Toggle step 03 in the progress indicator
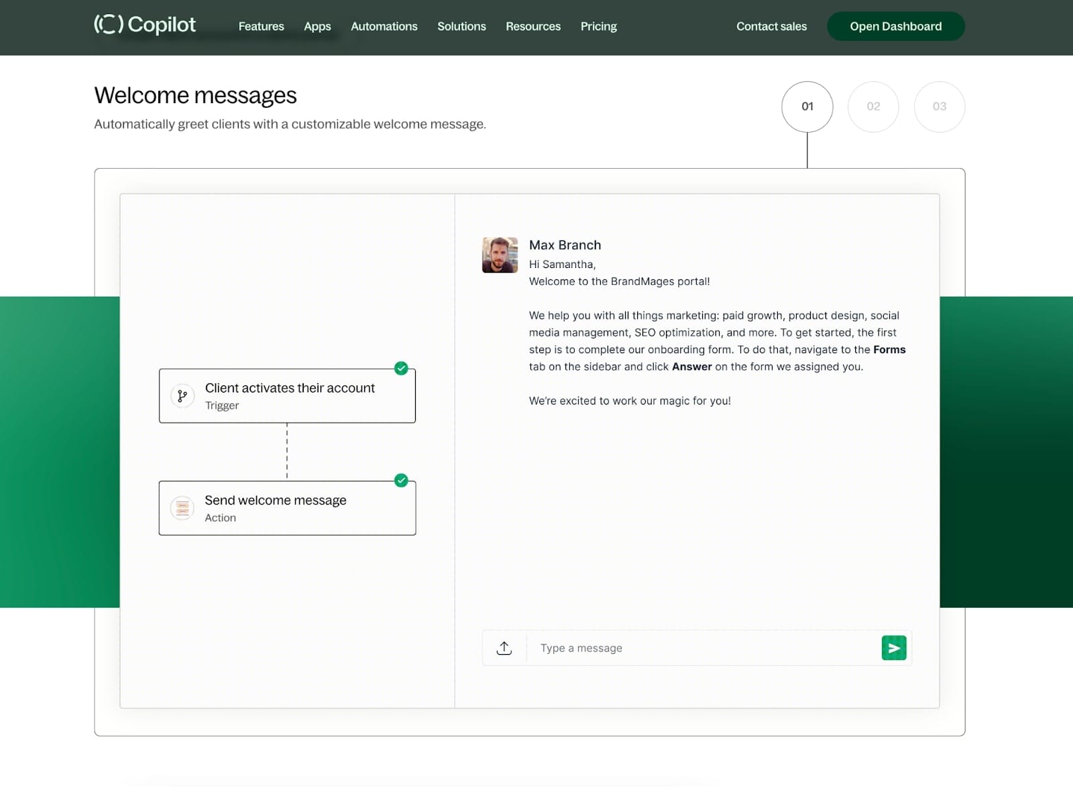Screen dimensions: 1073x788 939,107
